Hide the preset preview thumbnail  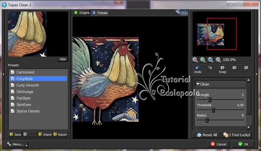click(63, 59)
